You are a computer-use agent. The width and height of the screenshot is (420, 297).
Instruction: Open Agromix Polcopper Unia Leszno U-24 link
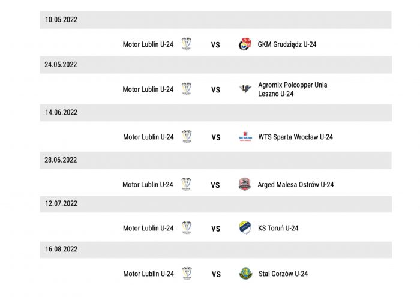click(x=293, y=89)
